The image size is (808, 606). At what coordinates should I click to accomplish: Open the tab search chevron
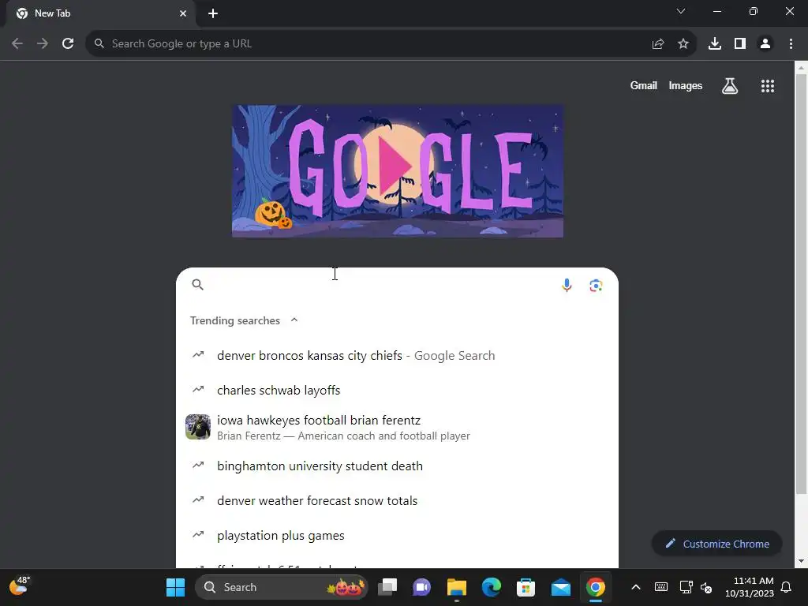pyautogui.click(x=681, y=11)
